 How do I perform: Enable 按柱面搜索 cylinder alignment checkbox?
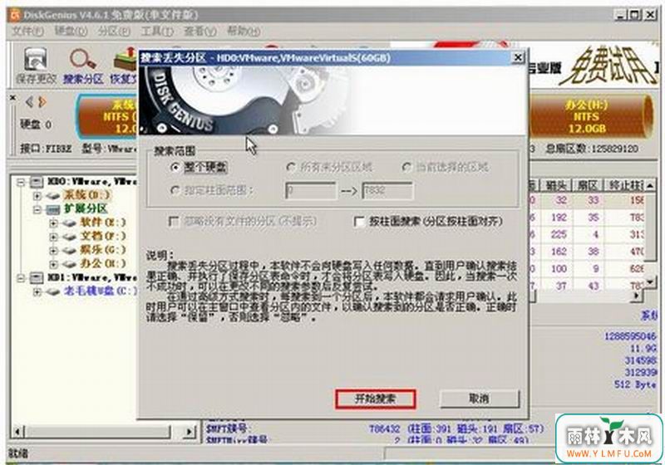click(359, 222)
